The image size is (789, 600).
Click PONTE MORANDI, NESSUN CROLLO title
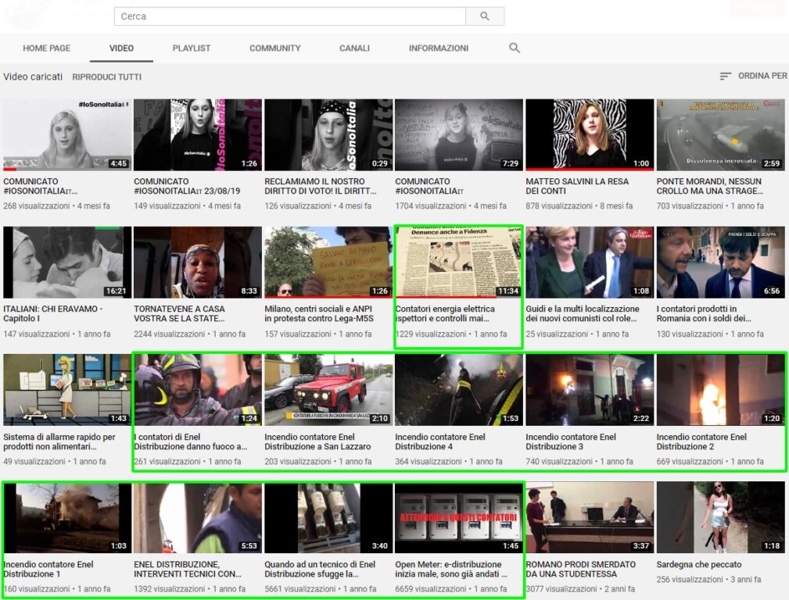pos(709,186)
